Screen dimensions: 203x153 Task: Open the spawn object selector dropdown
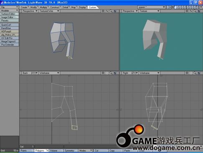(152, 7)
